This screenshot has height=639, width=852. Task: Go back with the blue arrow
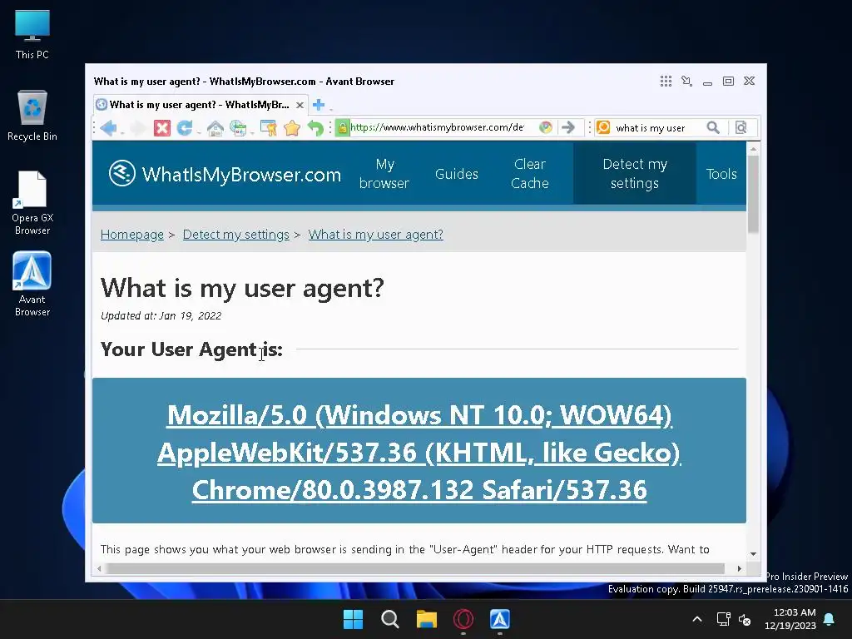[x=109, y=128]
